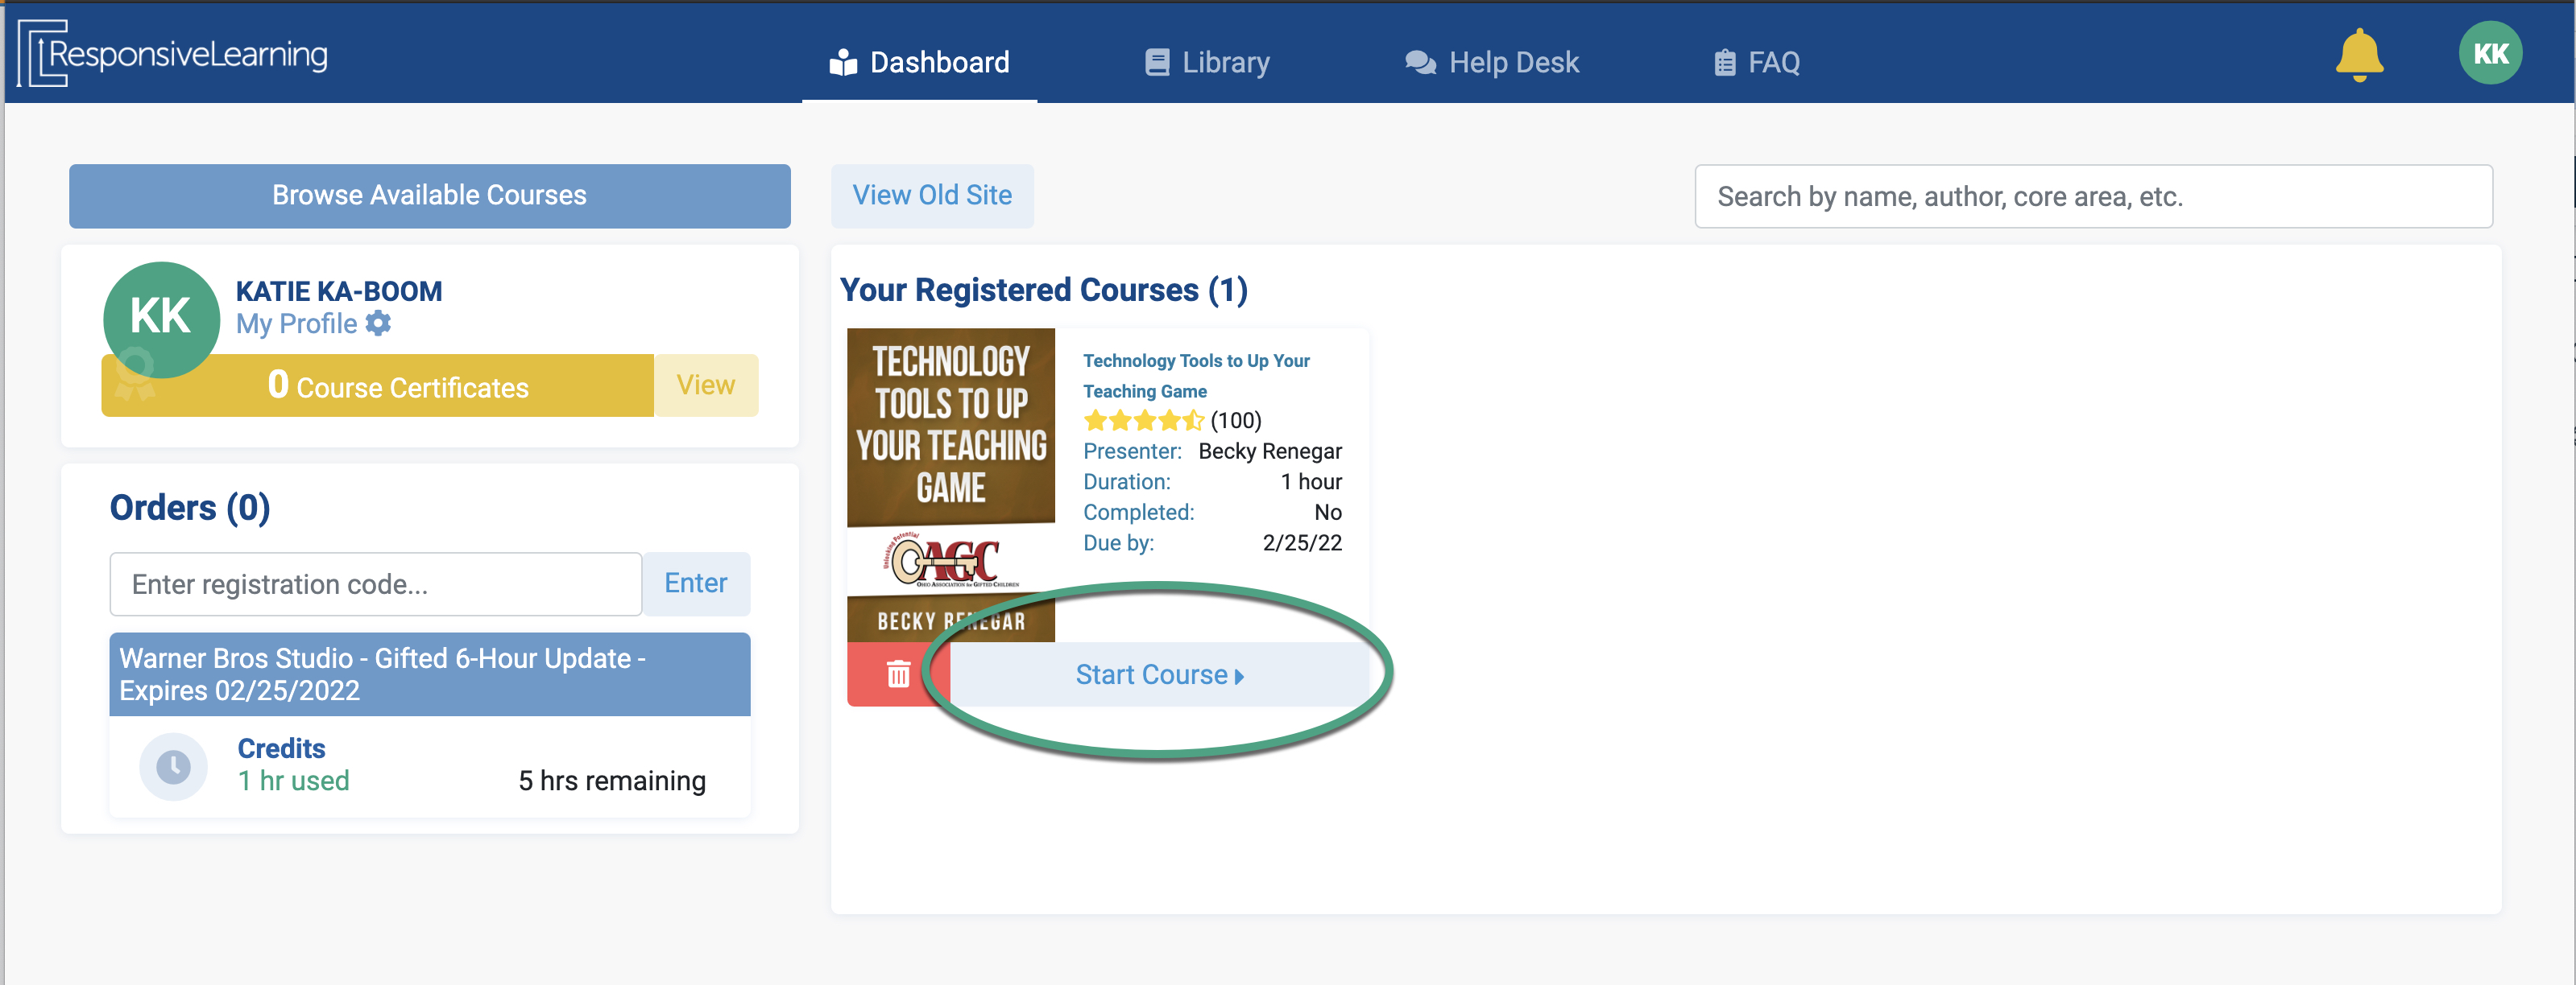The image size is (2576, 985).
Task: Click the trash icon to remove course
Action: coord(897,674)
